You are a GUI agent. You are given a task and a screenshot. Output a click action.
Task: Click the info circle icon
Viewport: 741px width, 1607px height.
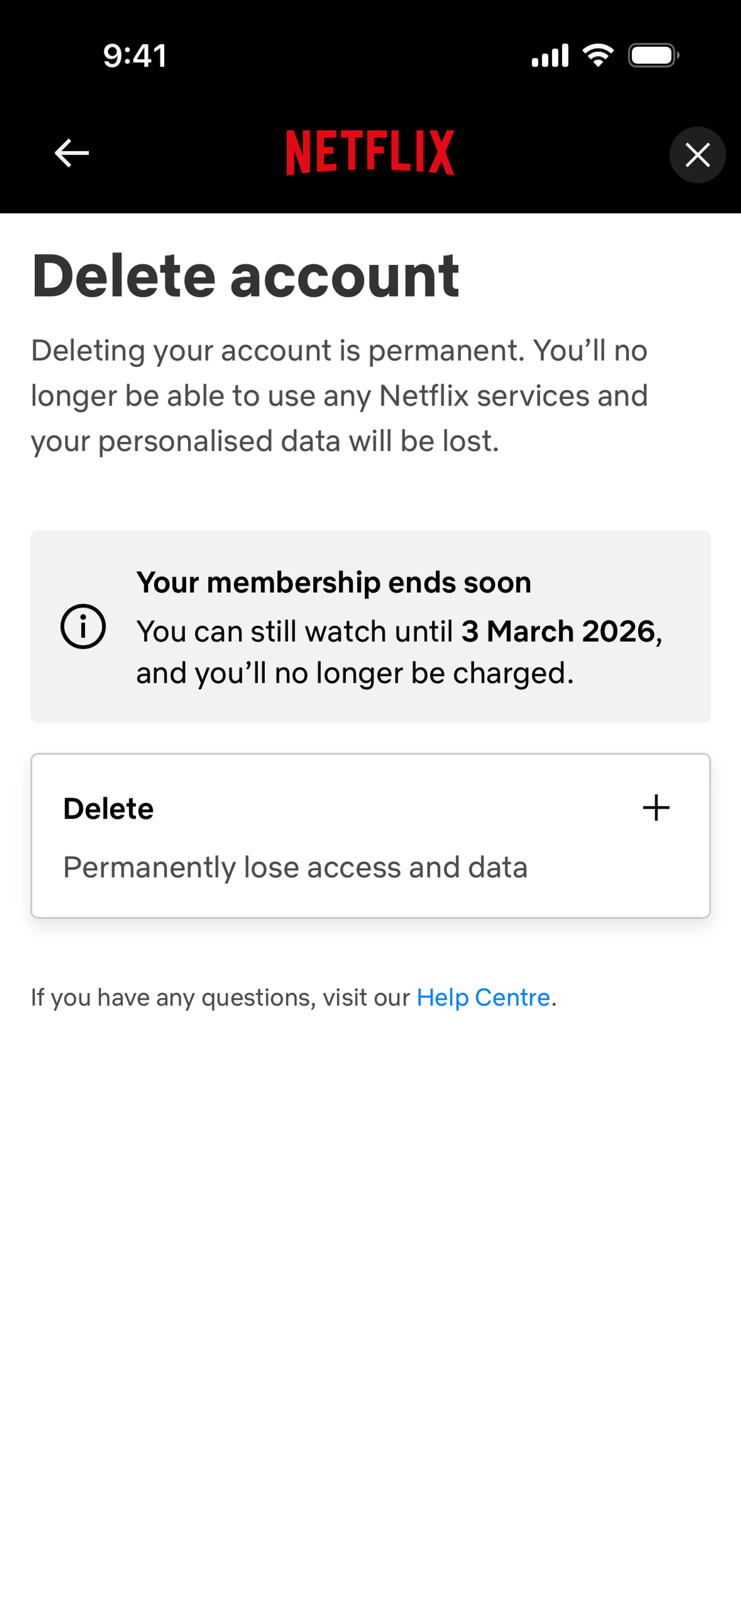(x=83, y=626)
